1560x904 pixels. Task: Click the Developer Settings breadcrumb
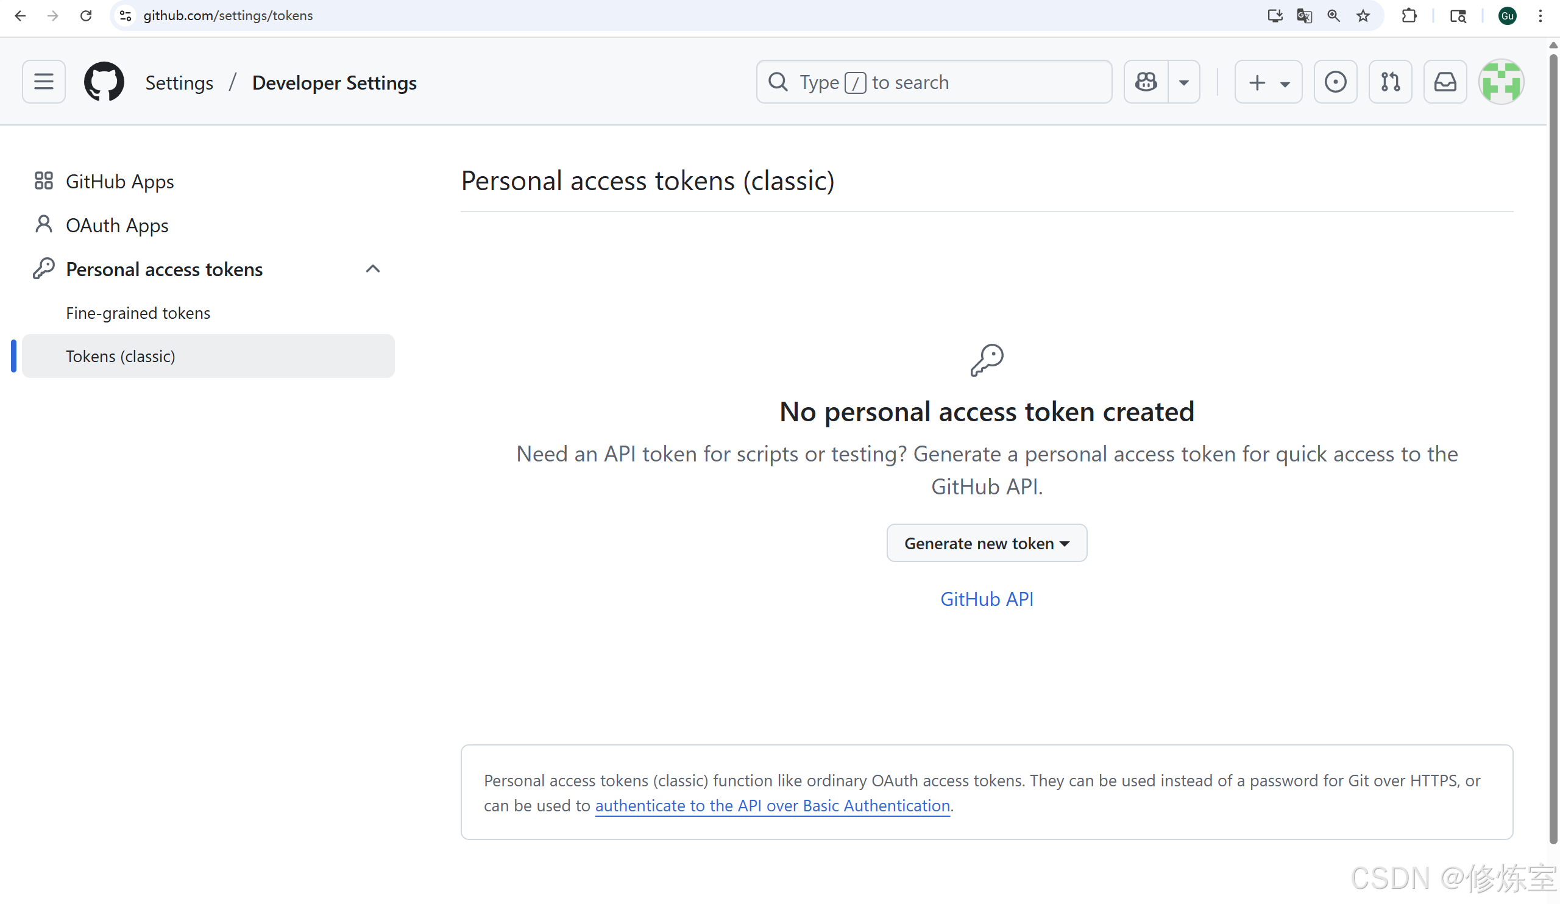click(335, 82)
